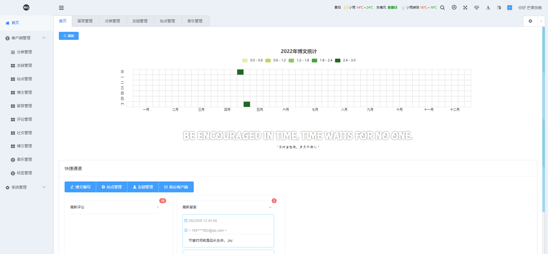
Task: Go to 首页 in the sidebar
Action: [27, 23]
